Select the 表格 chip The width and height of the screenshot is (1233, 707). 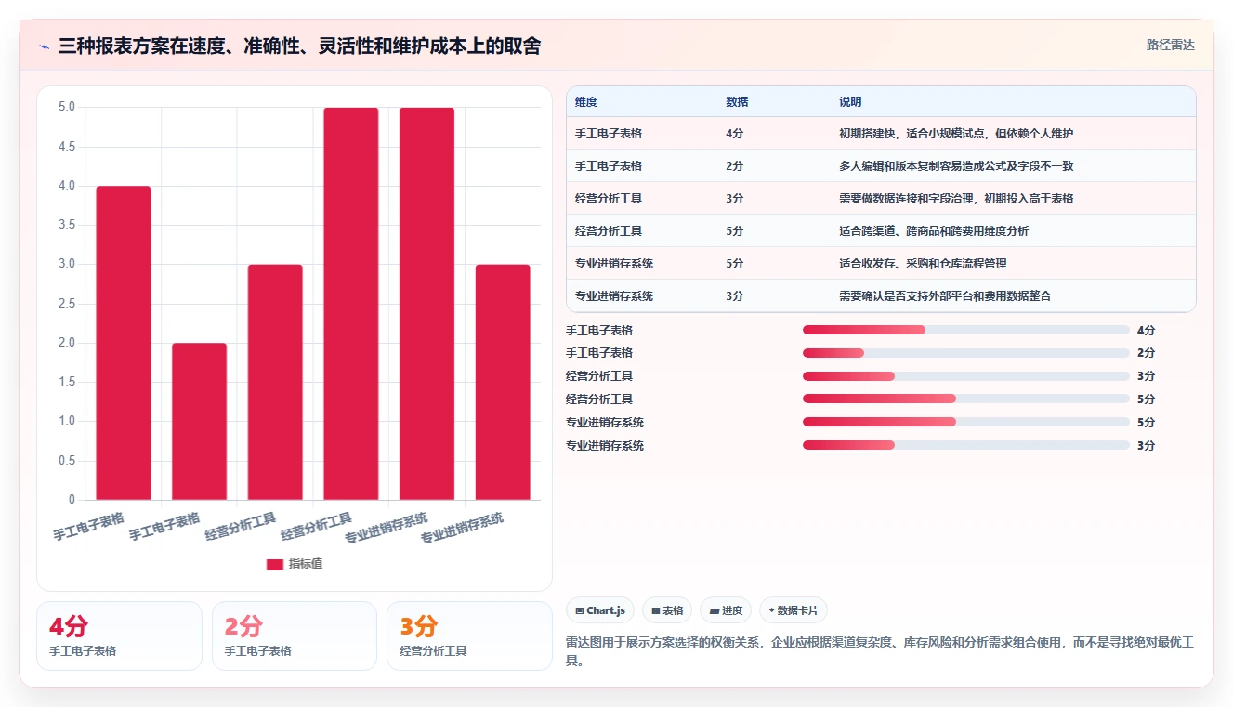667,610
